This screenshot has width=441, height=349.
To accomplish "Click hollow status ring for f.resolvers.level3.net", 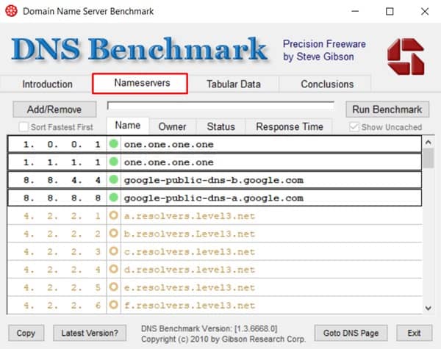I will click(x=114, y=305).
